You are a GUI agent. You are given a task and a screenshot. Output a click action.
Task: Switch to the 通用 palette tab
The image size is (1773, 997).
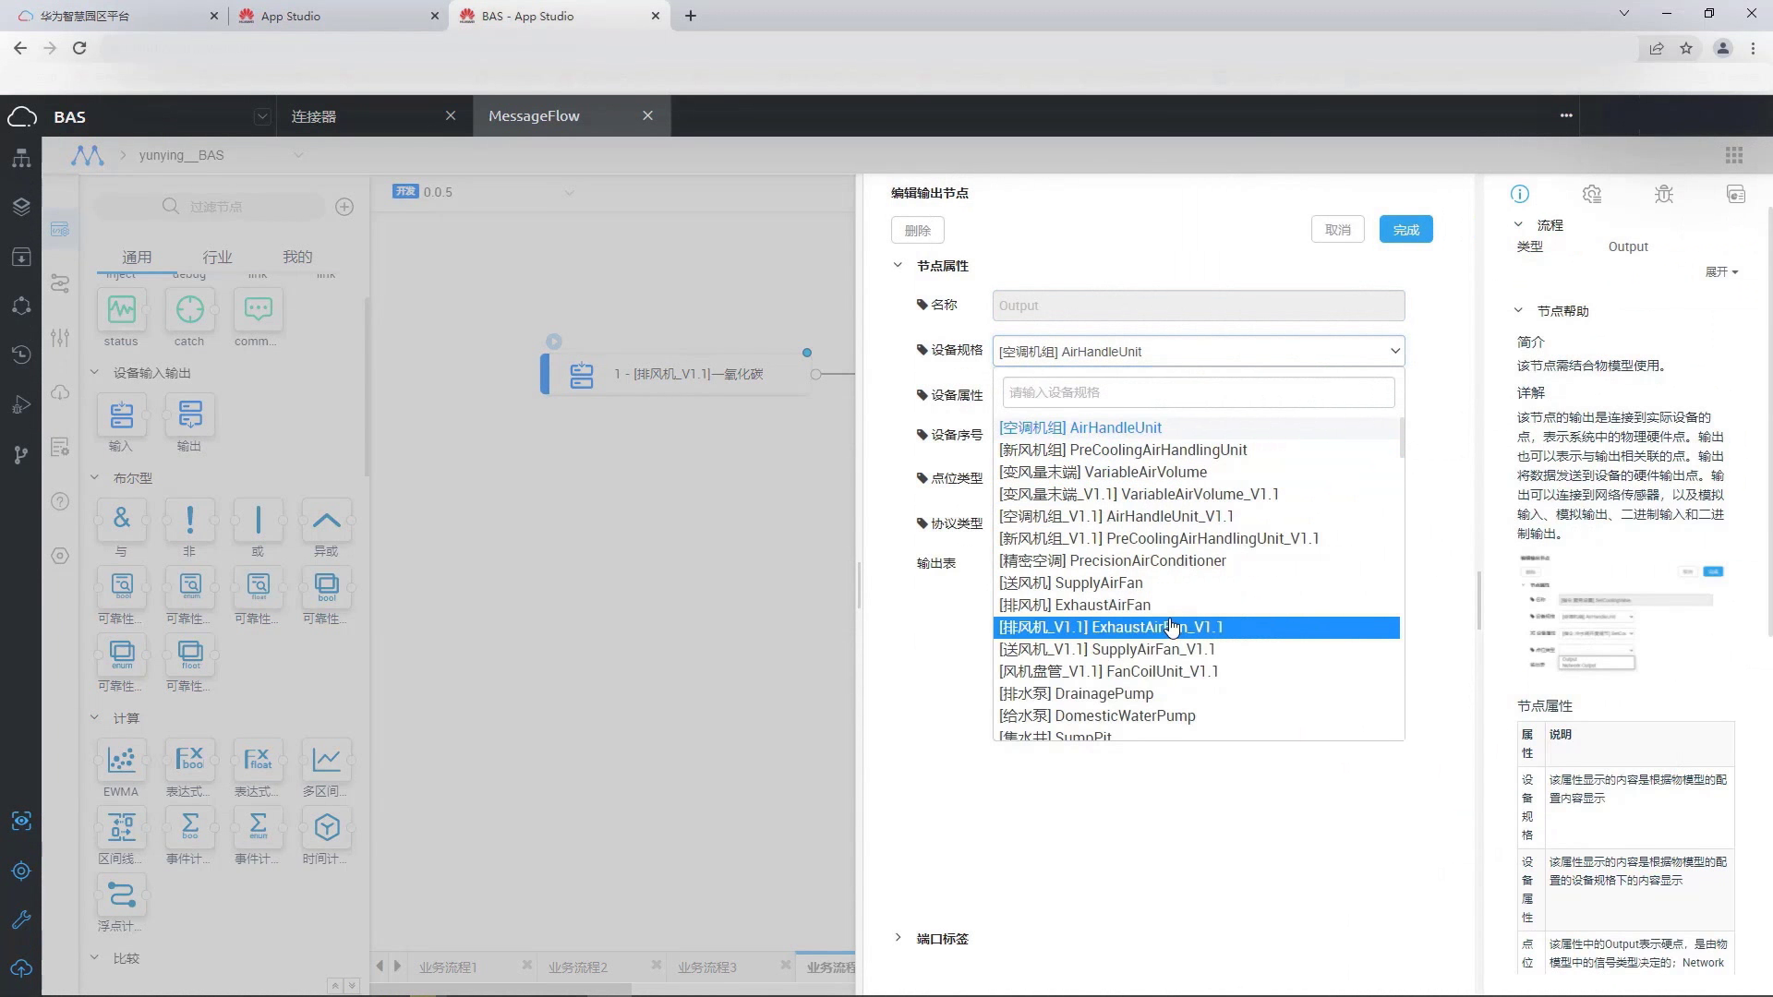[137, 257]
